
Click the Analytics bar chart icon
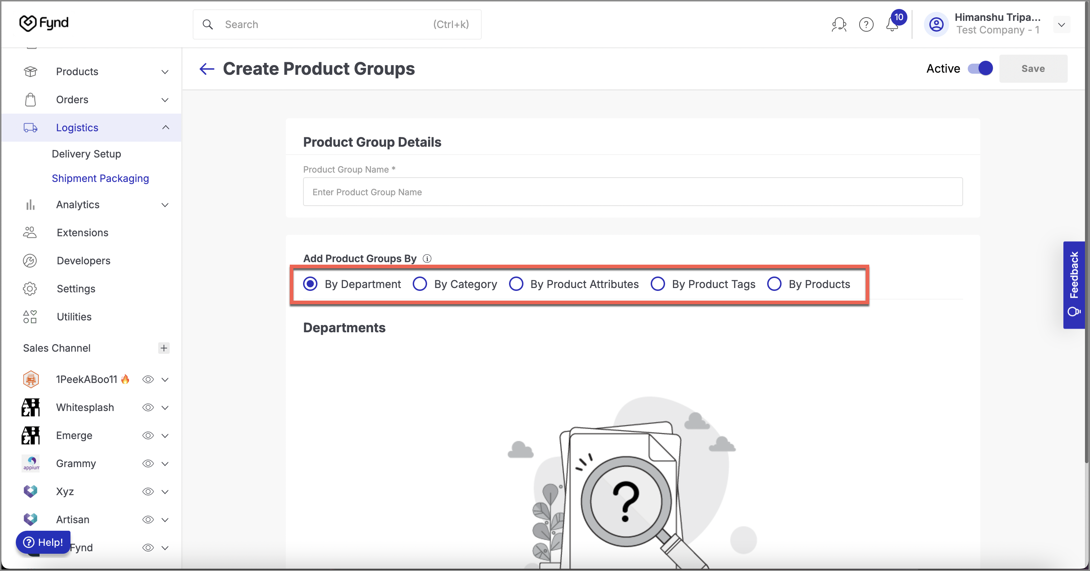pos(31,205)
